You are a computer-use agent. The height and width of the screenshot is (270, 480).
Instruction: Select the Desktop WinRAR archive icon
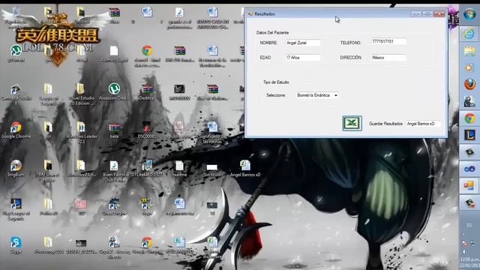click(x=147, y=91)
